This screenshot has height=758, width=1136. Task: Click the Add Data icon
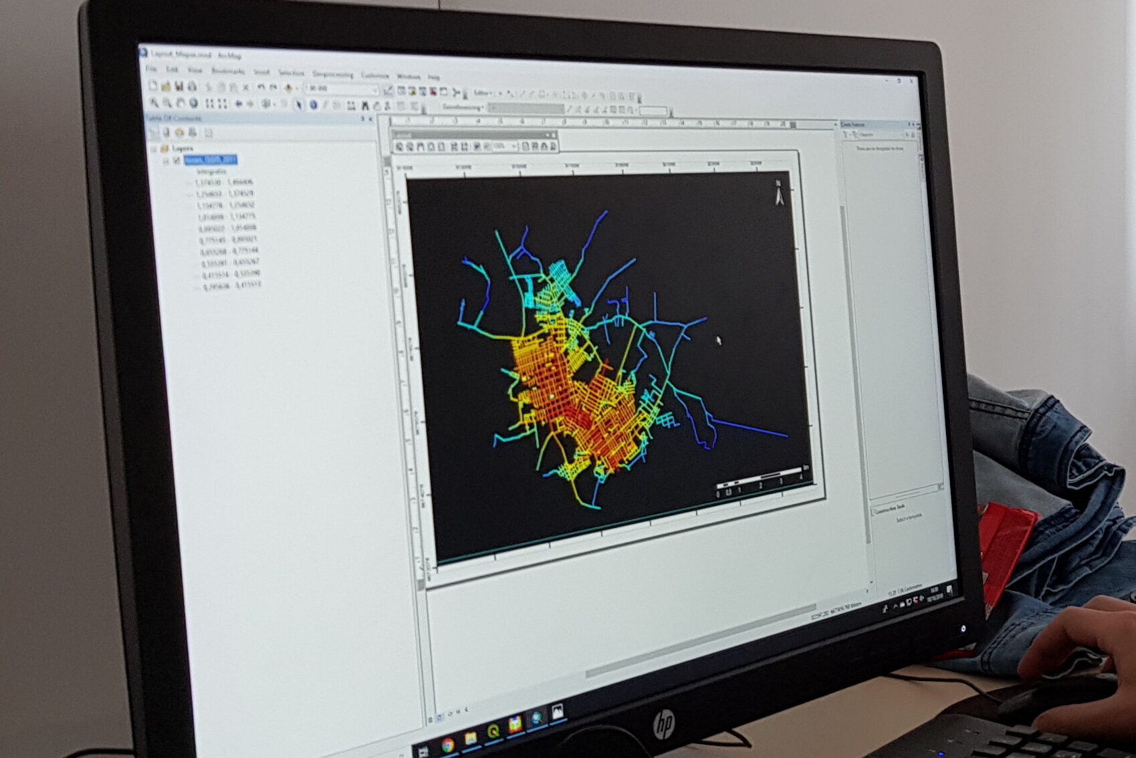289,88
